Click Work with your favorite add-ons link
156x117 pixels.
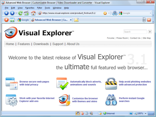tap(37, 100)
